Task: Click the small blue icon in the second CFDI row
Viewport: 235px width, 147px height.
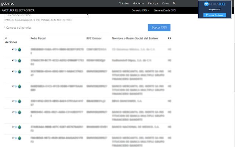Action: [16, 60]
